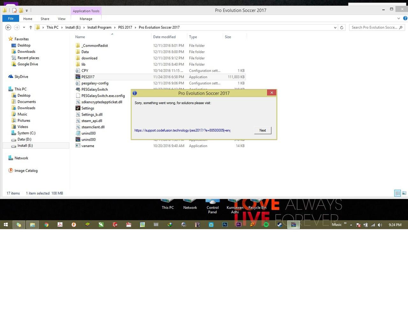Select PESGalaxySwitch.exe.config file
The height and width of the screenshot is (324, 408).
[x=103, y=95]
